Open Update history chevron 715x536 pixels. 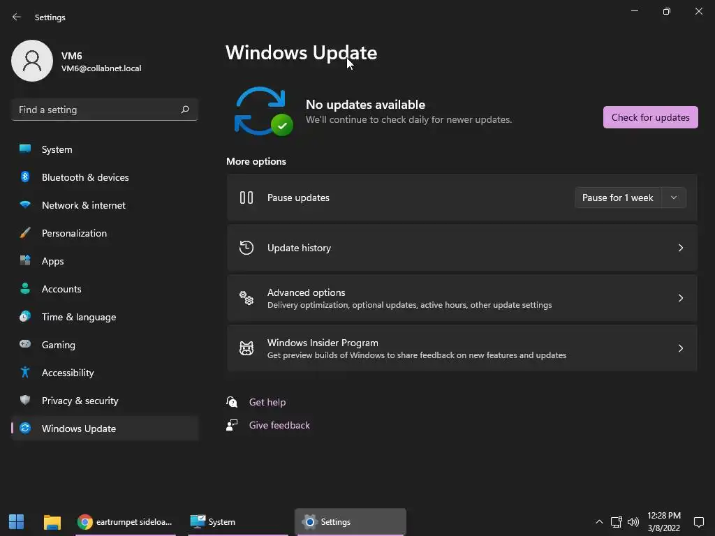[x=680, y=248]
